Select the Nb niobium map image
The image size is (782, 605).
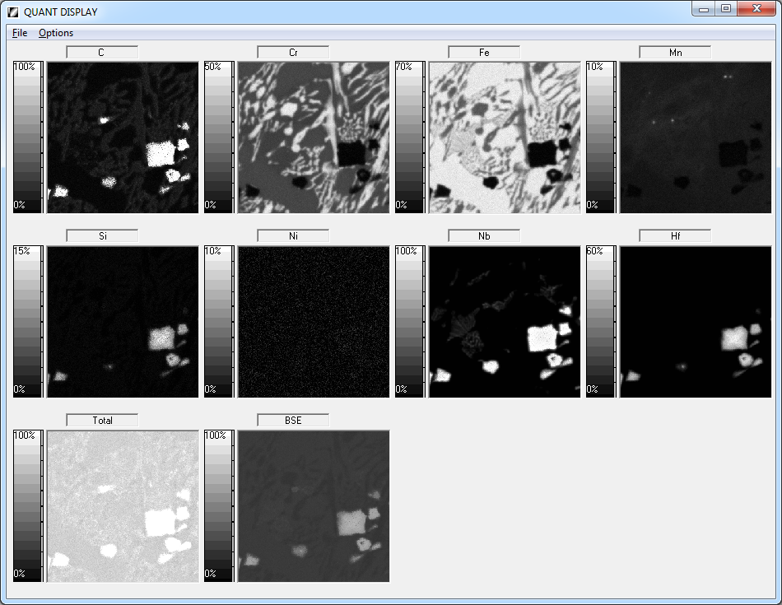(505, 322)
